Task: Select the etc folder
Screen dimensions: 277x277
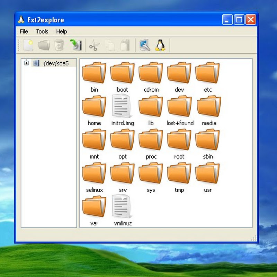Action: point(208,73)
